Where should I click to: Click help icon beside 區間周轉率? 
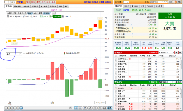pos(132,37)
